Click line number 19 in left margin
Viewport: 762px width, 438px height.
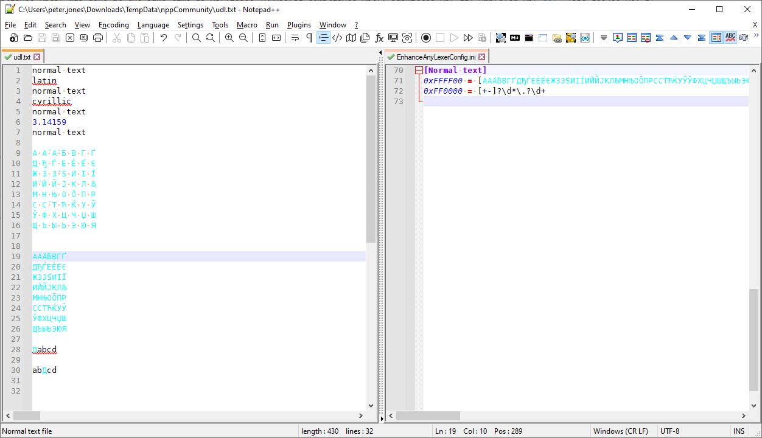tap(16, 256)
